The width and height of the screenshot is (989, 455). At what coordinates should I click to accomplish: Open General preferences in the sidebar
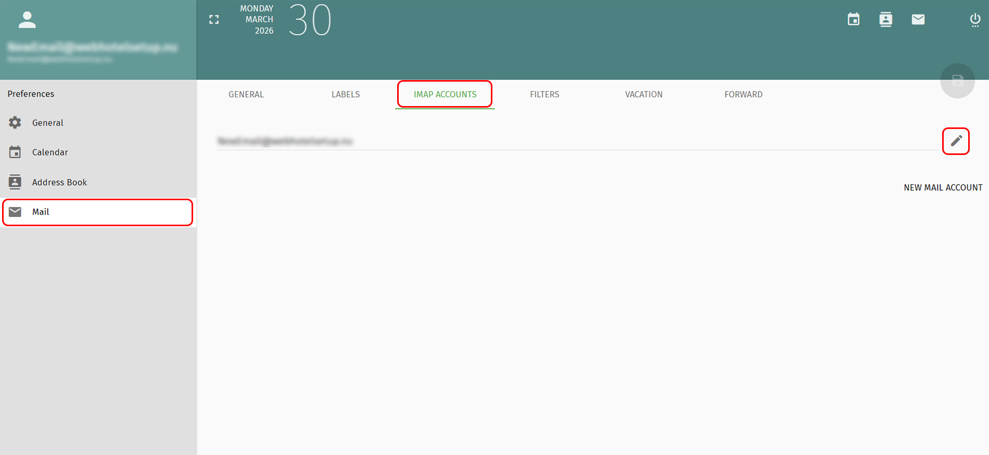(x=47, y=123)
